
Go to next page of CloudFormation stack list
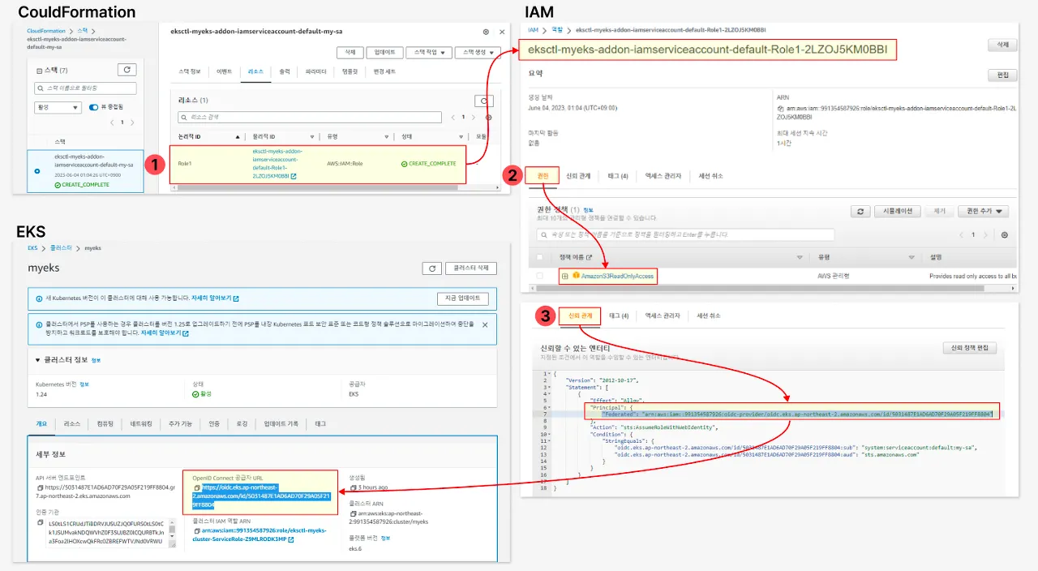tap(133, 122)
